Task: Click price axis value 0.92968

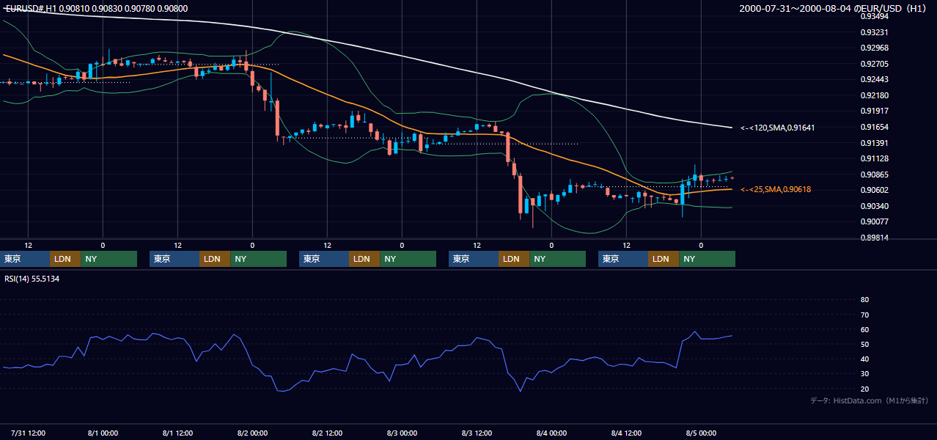Action: [x=873, y=48]
